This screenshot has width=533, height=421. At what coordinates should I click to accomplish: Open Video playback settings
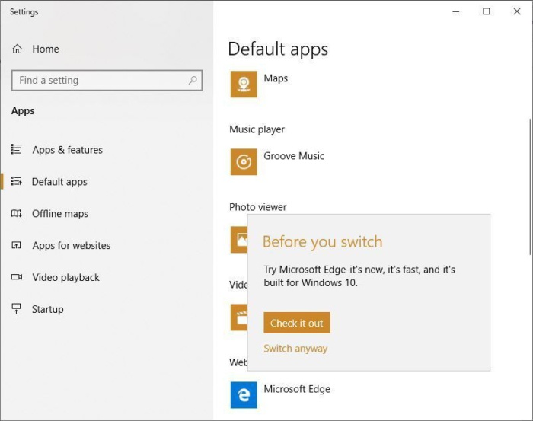66,277
